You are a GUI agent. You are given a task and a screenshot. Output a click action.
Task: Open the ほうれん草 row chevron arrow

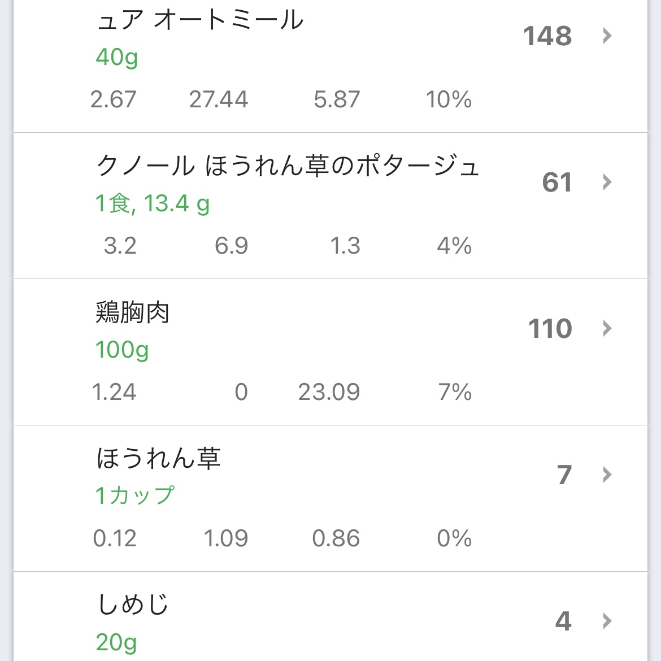click(607, 475)
